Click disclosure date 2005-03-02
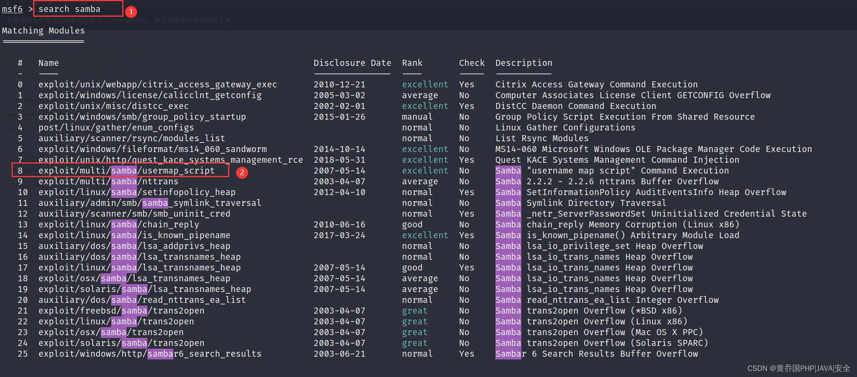Viewport: 857px width, 377px height. [x=340, y=95]
